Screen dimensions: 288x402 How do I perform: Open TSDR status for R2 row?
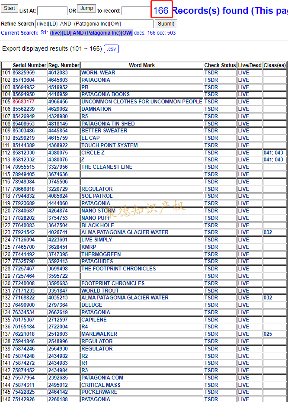point(211,356)
